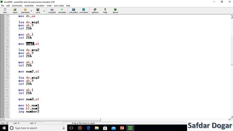The image size is (233, 131).
Task: Start the emulate run button
Action: pyautogui.click(x=62, y=11)
